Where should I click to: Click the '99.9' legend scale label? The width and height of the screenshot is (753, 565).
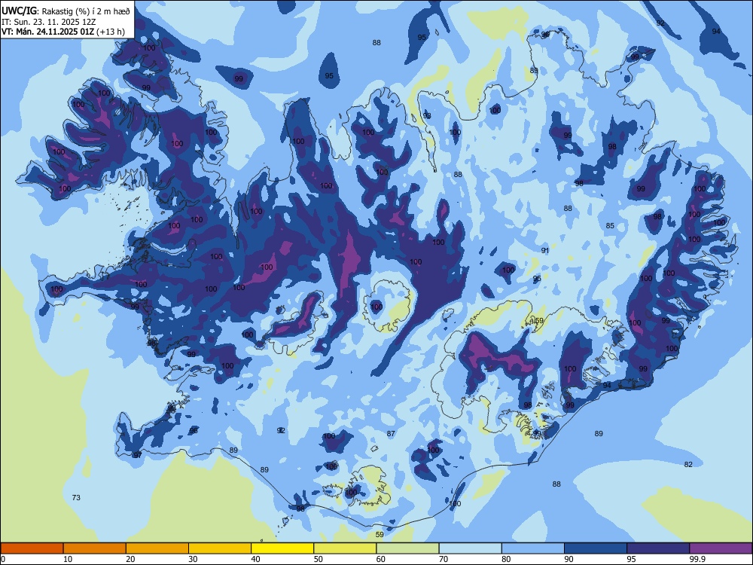pyautogui.click(x=697, y=559)
